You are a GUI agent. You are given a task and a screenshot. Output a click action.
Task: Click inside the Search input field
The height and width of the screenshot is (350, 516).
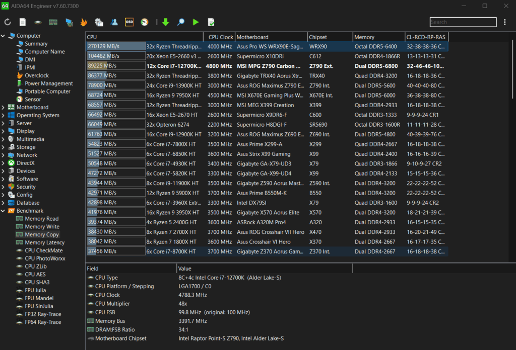[463, 22]
